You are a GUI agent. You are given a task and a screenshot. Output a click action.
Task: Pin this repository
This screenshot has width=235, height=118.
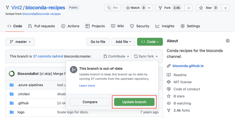tap(112, 8)
